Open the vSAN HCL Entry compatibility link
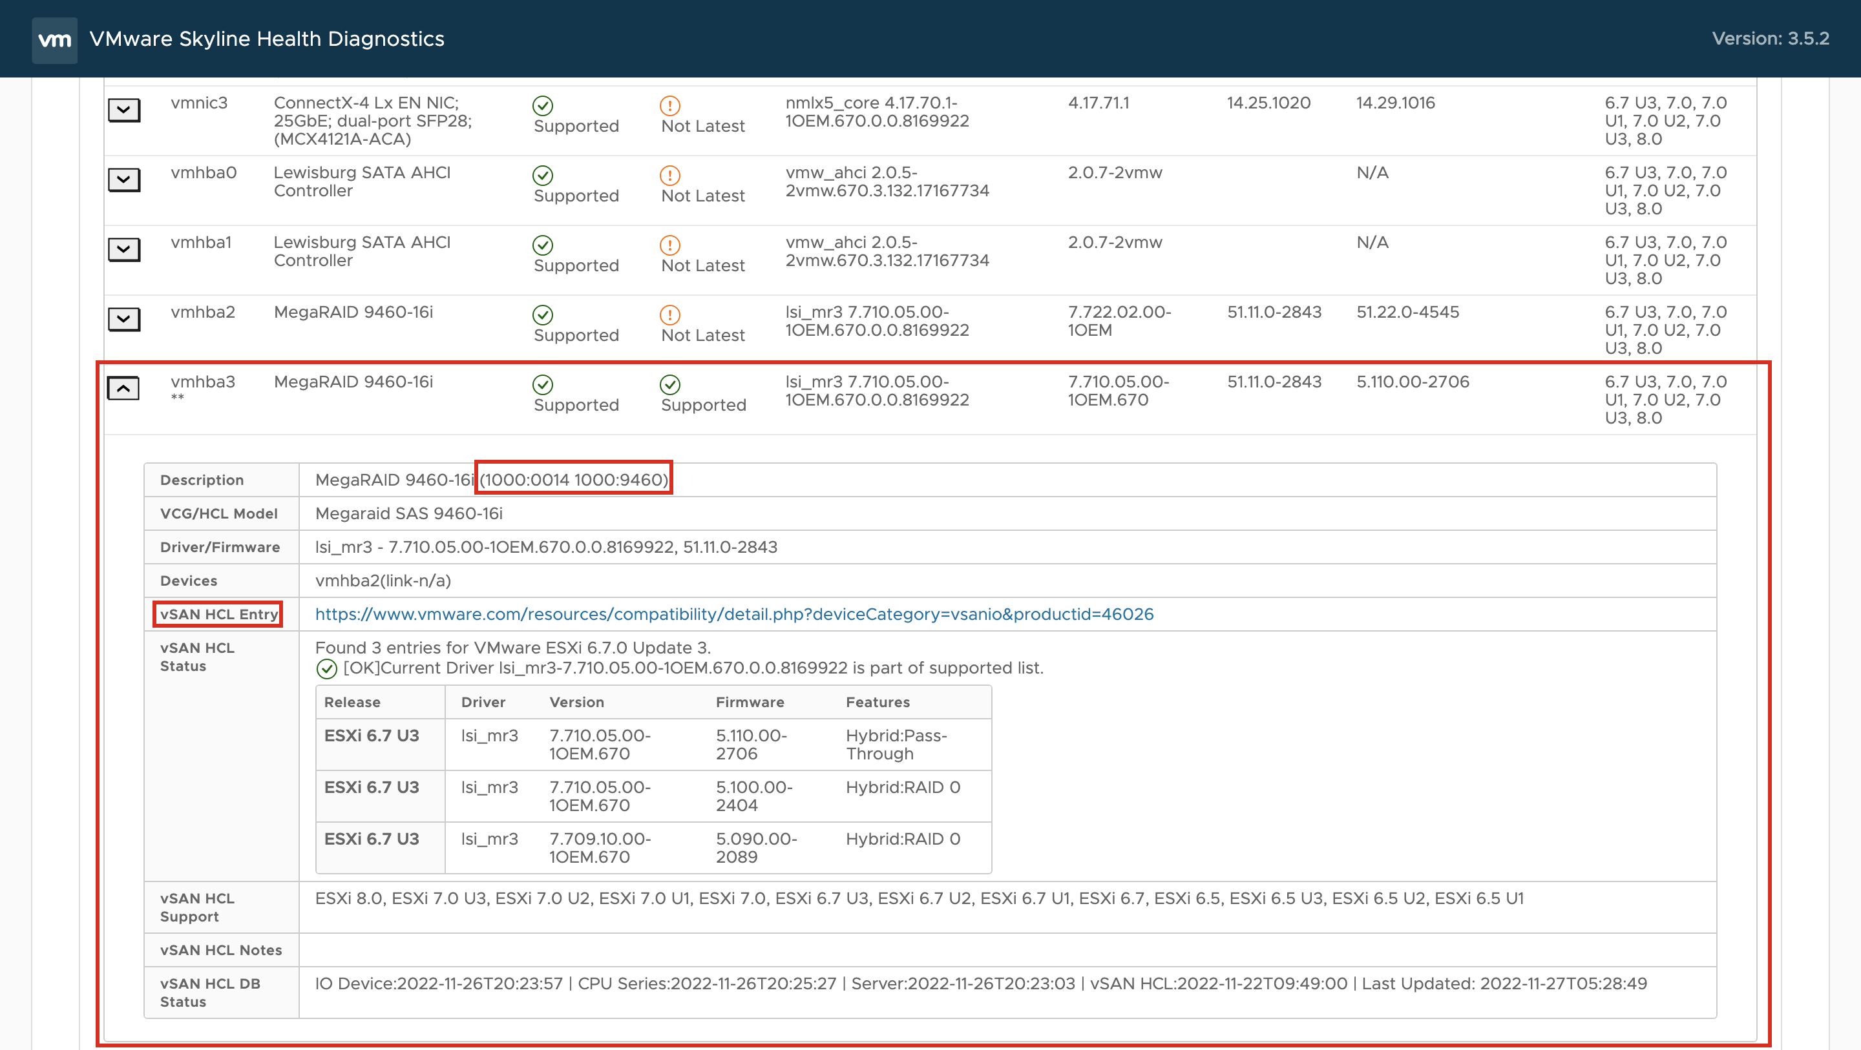The width and height of the screenshot is (1861, 1050). (734, 614)
